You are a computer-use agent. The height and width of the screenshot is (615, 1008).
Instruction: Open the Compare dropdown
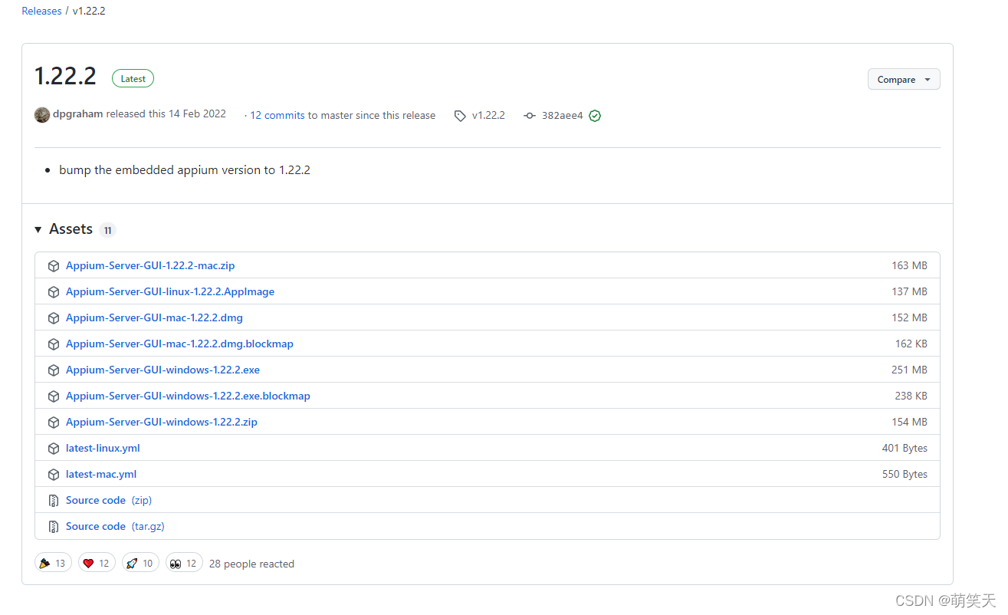pyautogui.click(x=904, y=79)
